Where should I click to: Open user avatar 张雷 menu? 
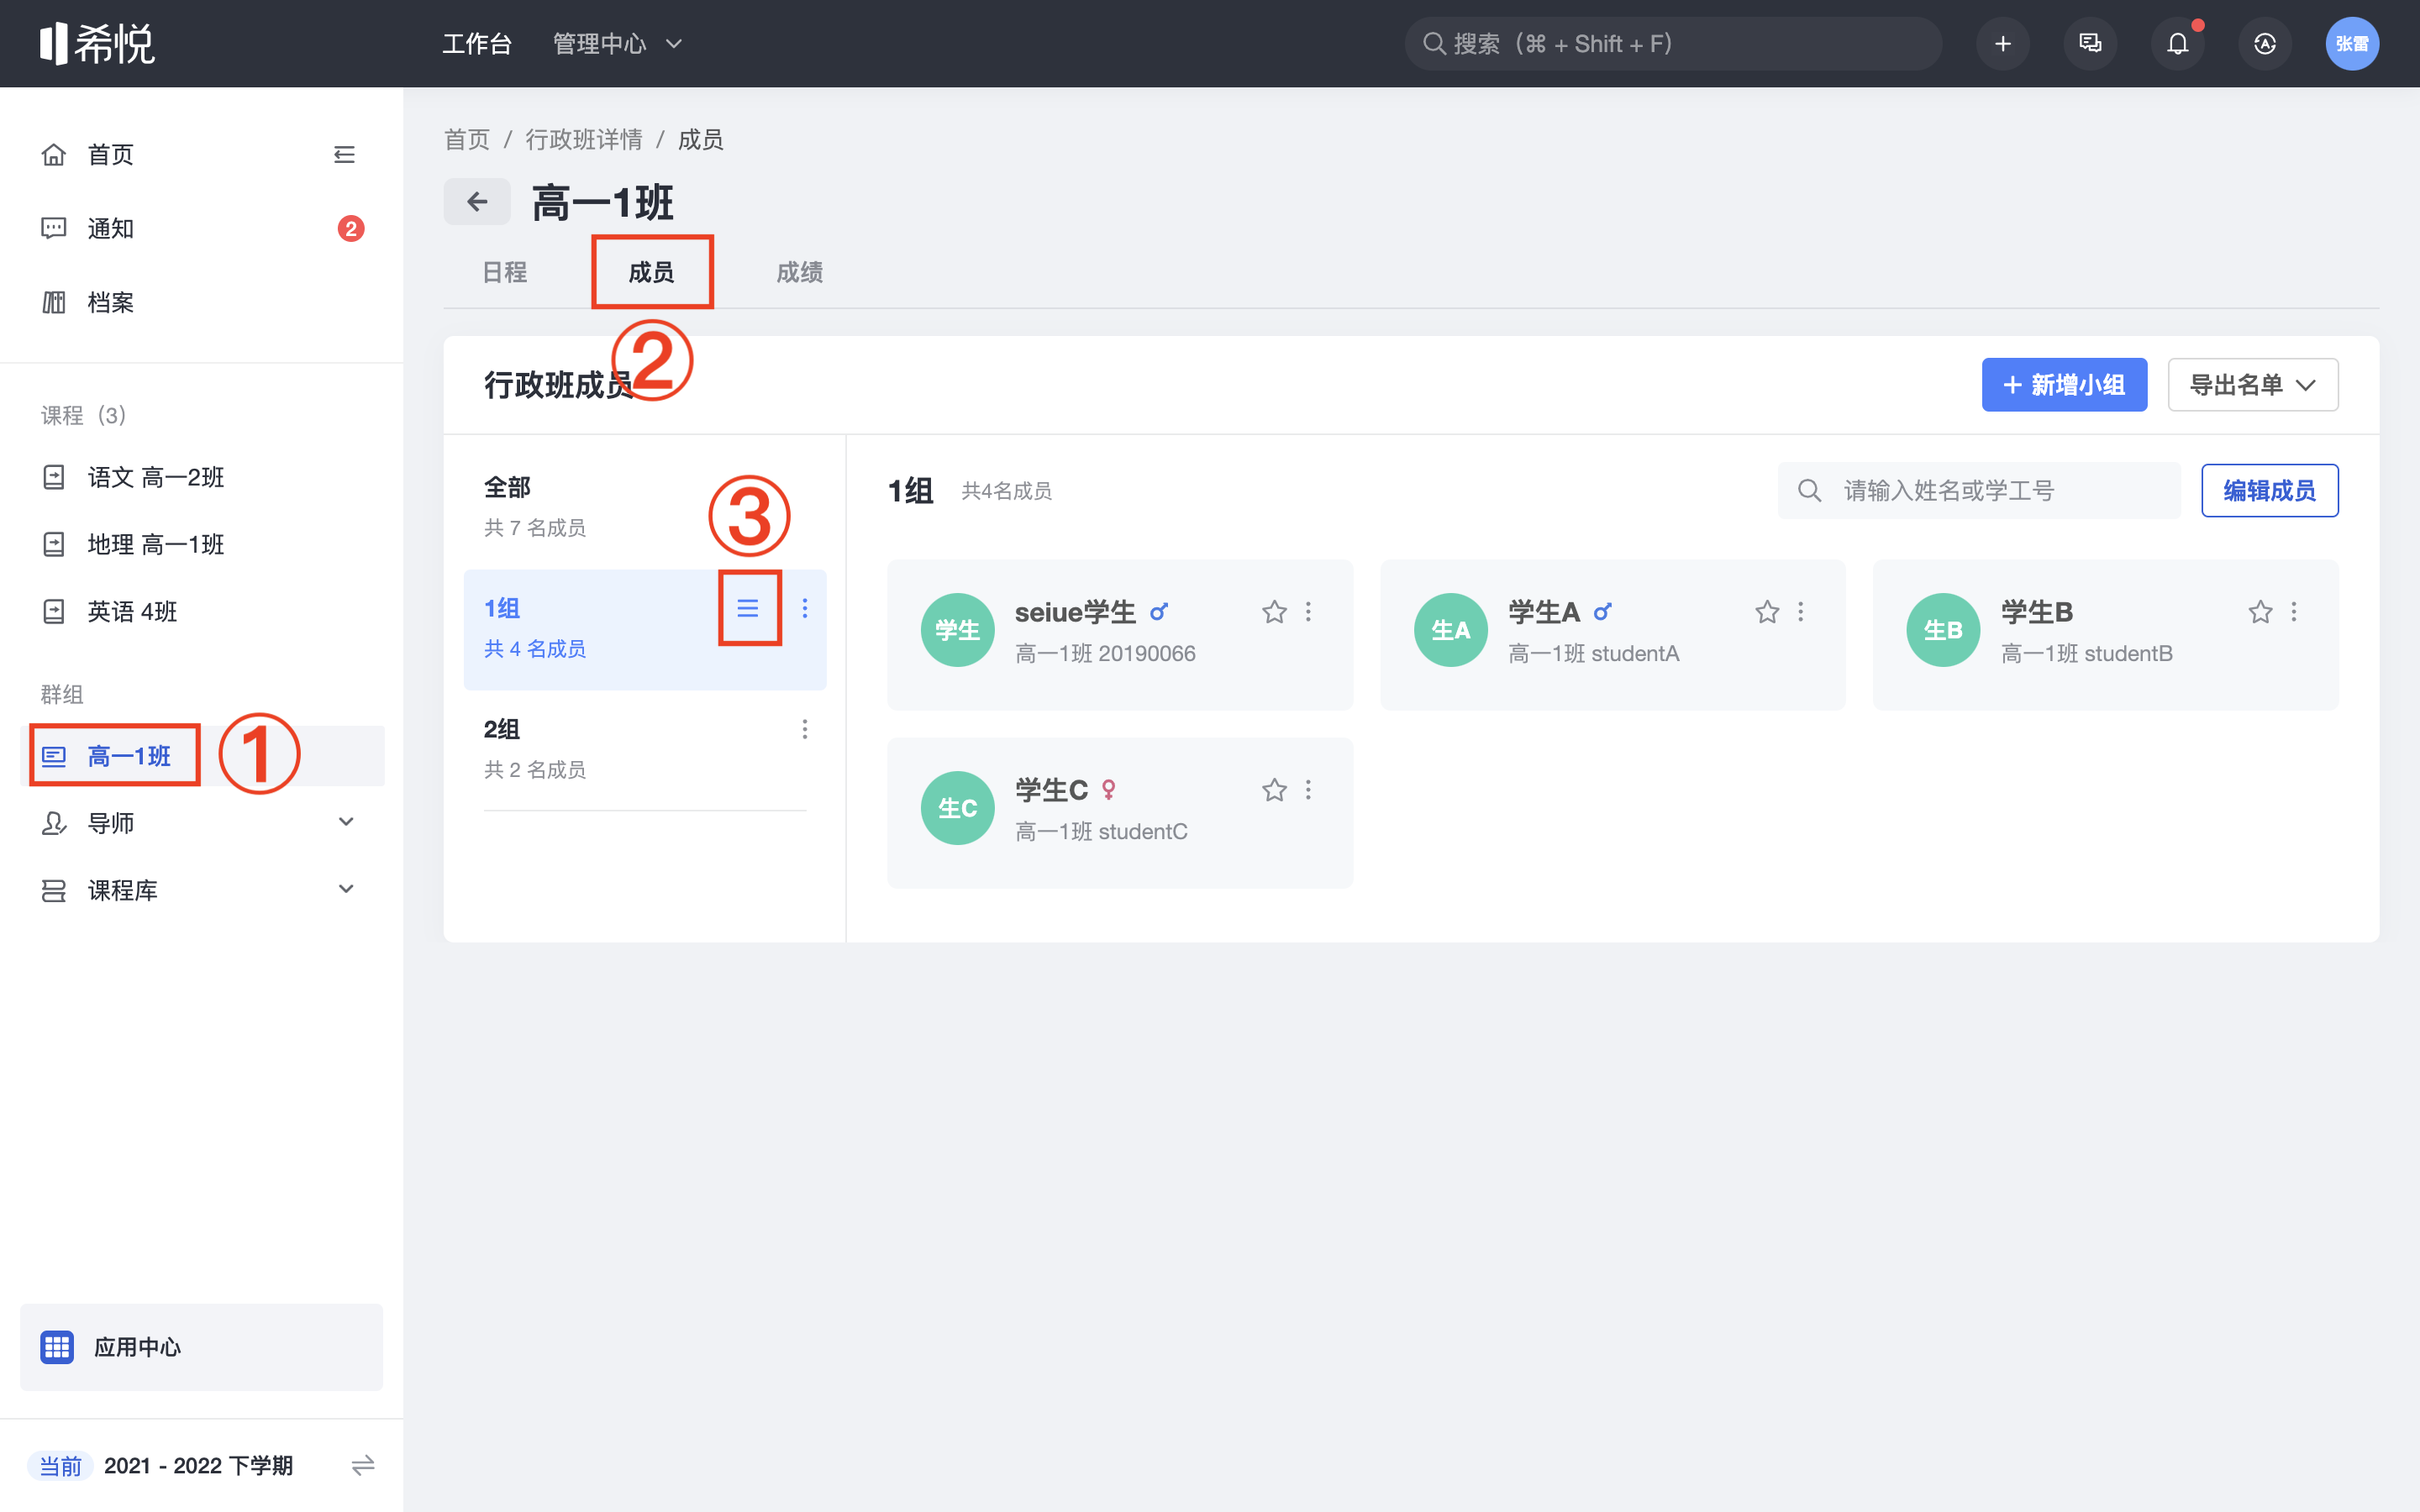pyautogui.click(x=2352, y=43)
